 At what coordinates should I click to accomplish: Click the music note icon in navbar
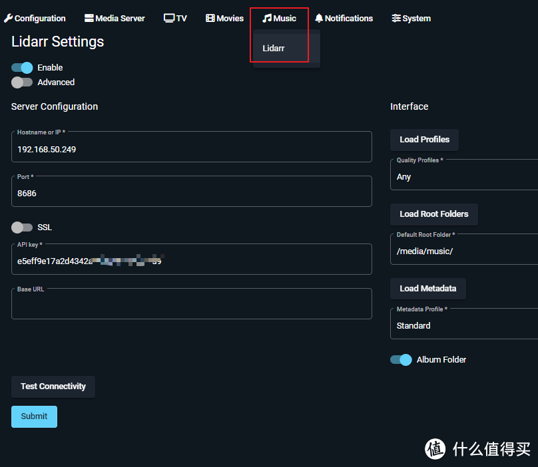tap(267, 19)
